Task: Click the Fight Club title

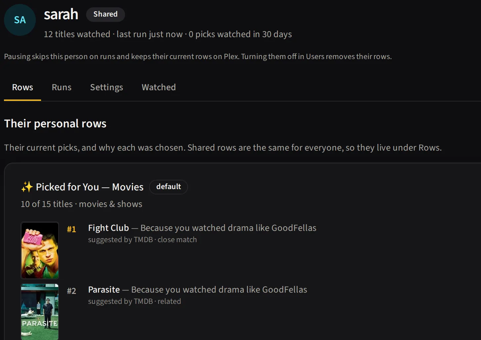Action: click(108, 228)
